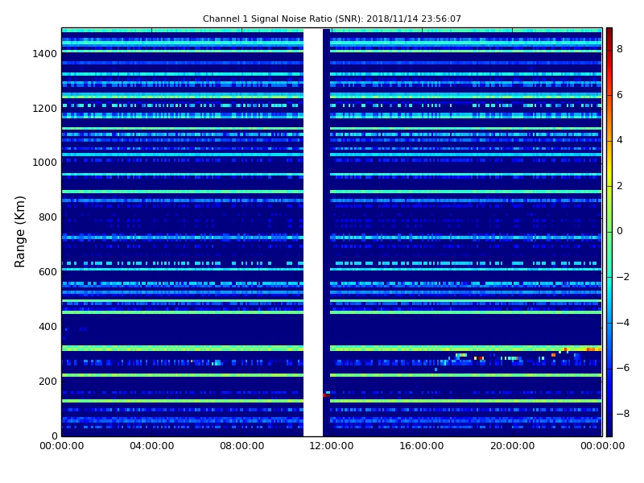Click the 20:00:00 time axis label
The height and width of the screenshot is (483, 644).
[x=512, y=446]
